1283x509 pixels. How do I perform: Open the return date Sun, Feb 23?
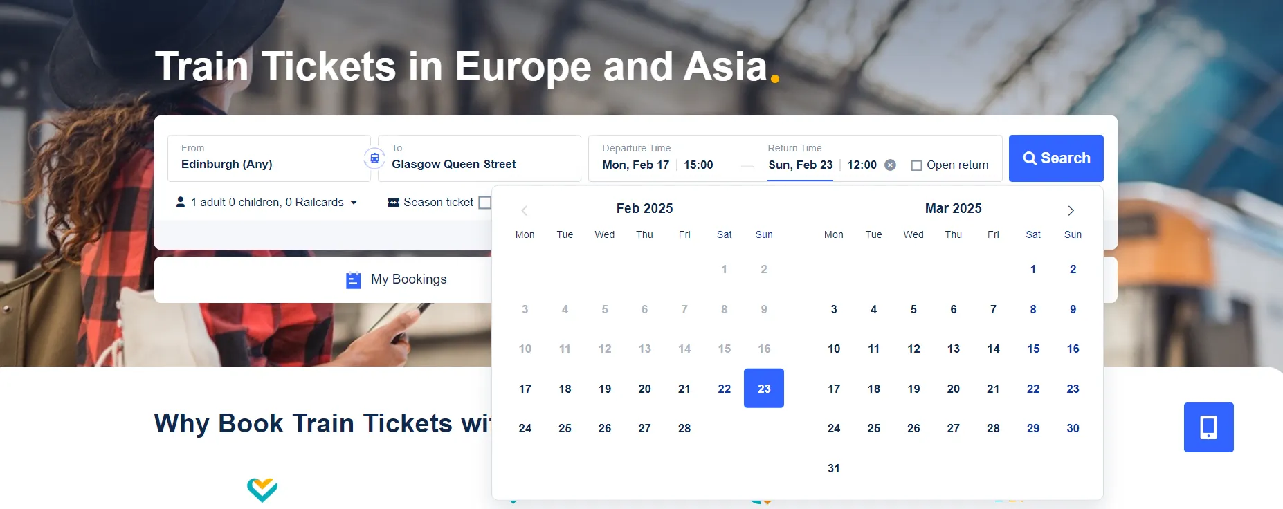[800, 165]
